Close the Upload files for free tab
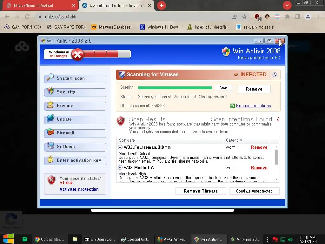 149,6
